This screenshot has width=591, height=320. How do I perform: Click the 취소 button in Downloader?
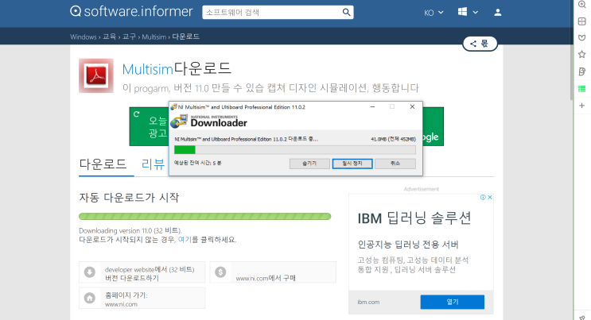coord(395,164)
